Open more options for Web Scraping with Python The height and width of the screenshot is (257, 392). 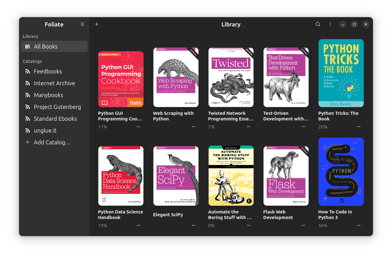click(194, 127)
